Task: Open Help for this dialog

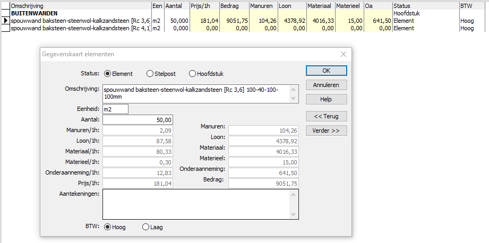Action: pyautogui.click(x=326, y=99)
